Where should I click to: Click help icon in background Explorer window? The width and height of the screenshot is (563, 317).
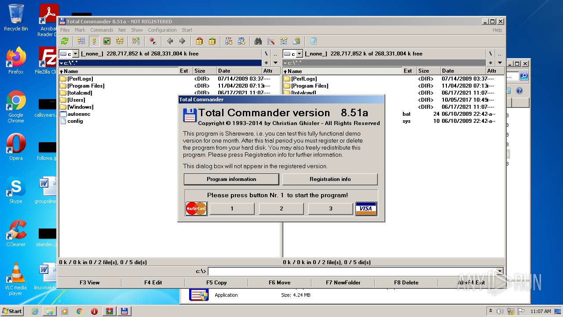(519, 91)
